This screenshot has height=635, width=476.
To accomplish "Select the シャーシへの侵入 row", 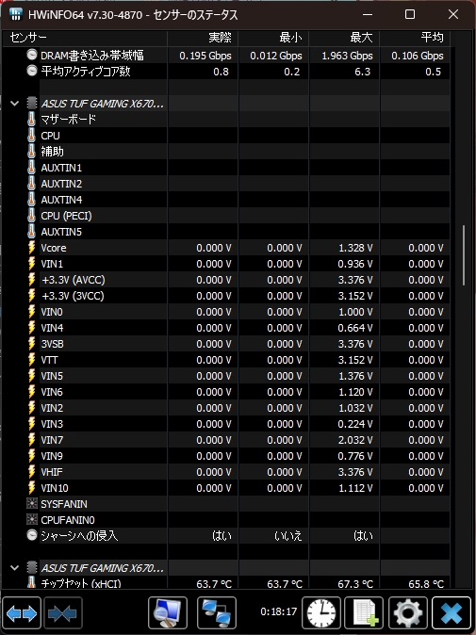I will (227, 536).
